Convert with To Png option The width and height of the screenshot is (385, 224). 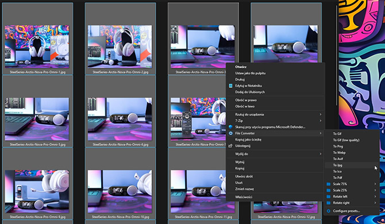(351, 146)
